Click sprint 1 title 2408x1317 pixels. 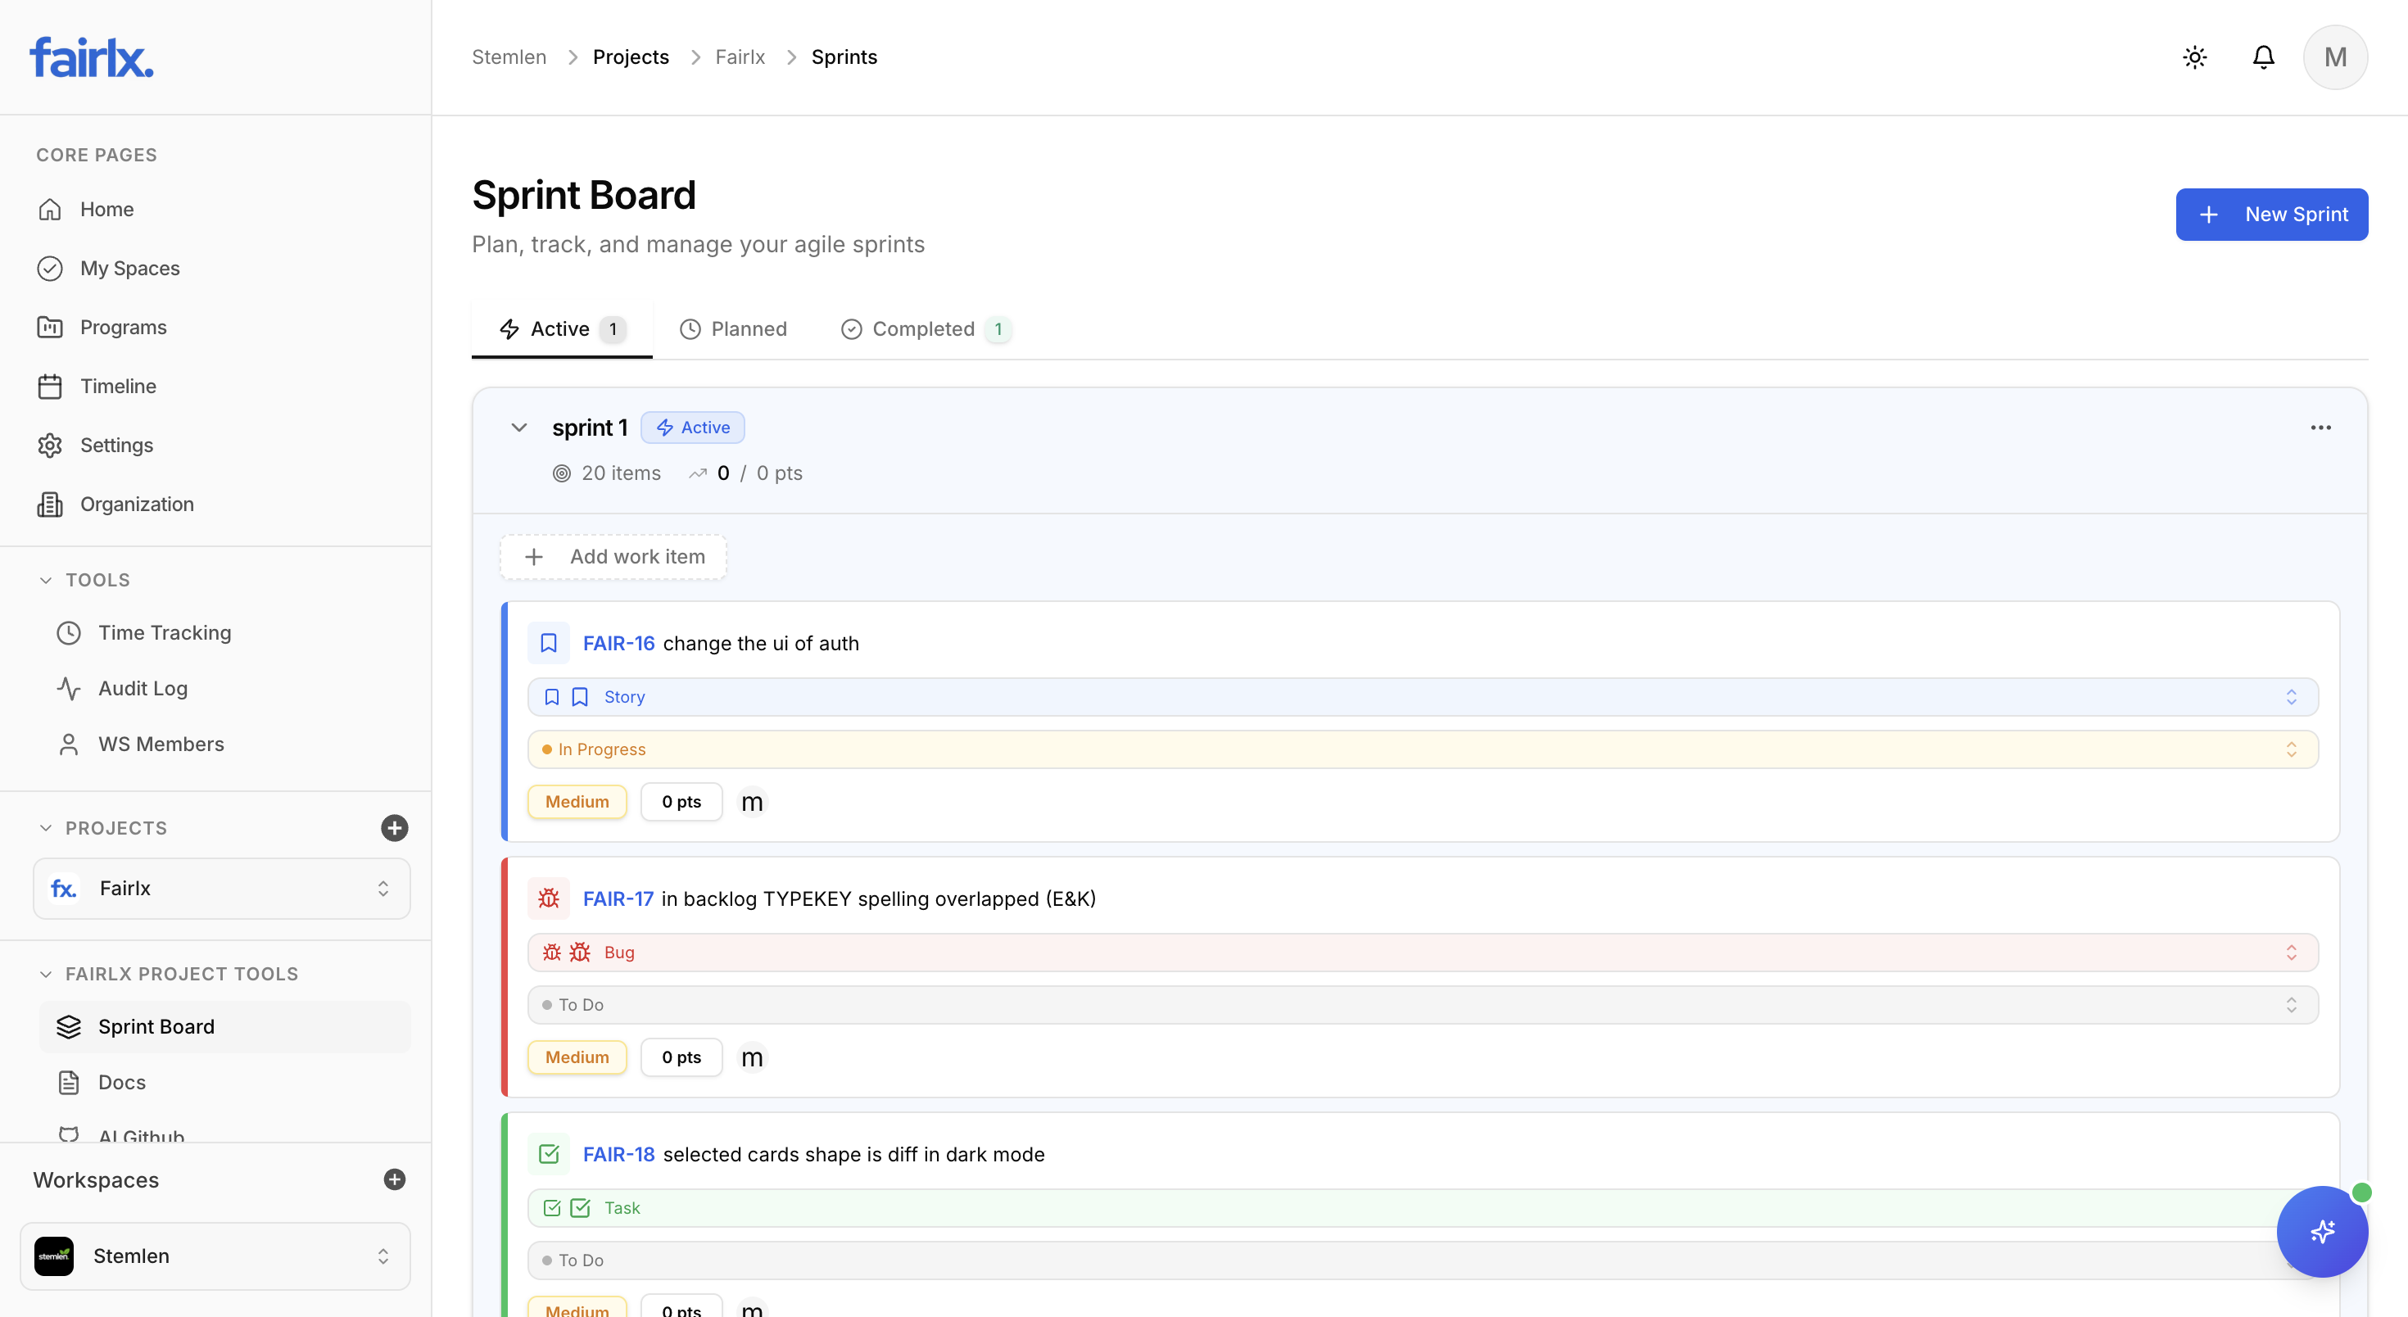coord(590,428)
